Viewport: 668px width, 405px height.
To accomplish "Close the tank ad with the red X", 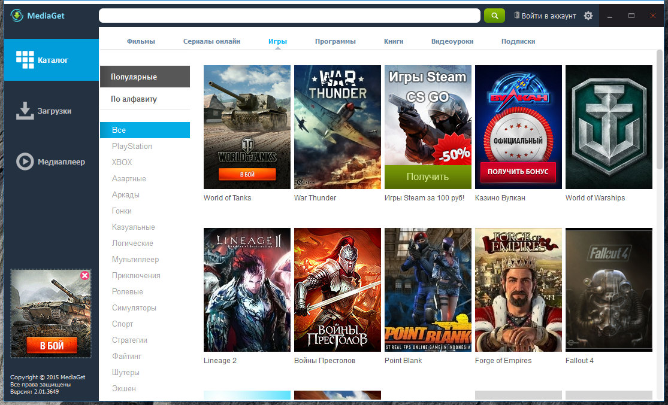I will tap(85, 275).
